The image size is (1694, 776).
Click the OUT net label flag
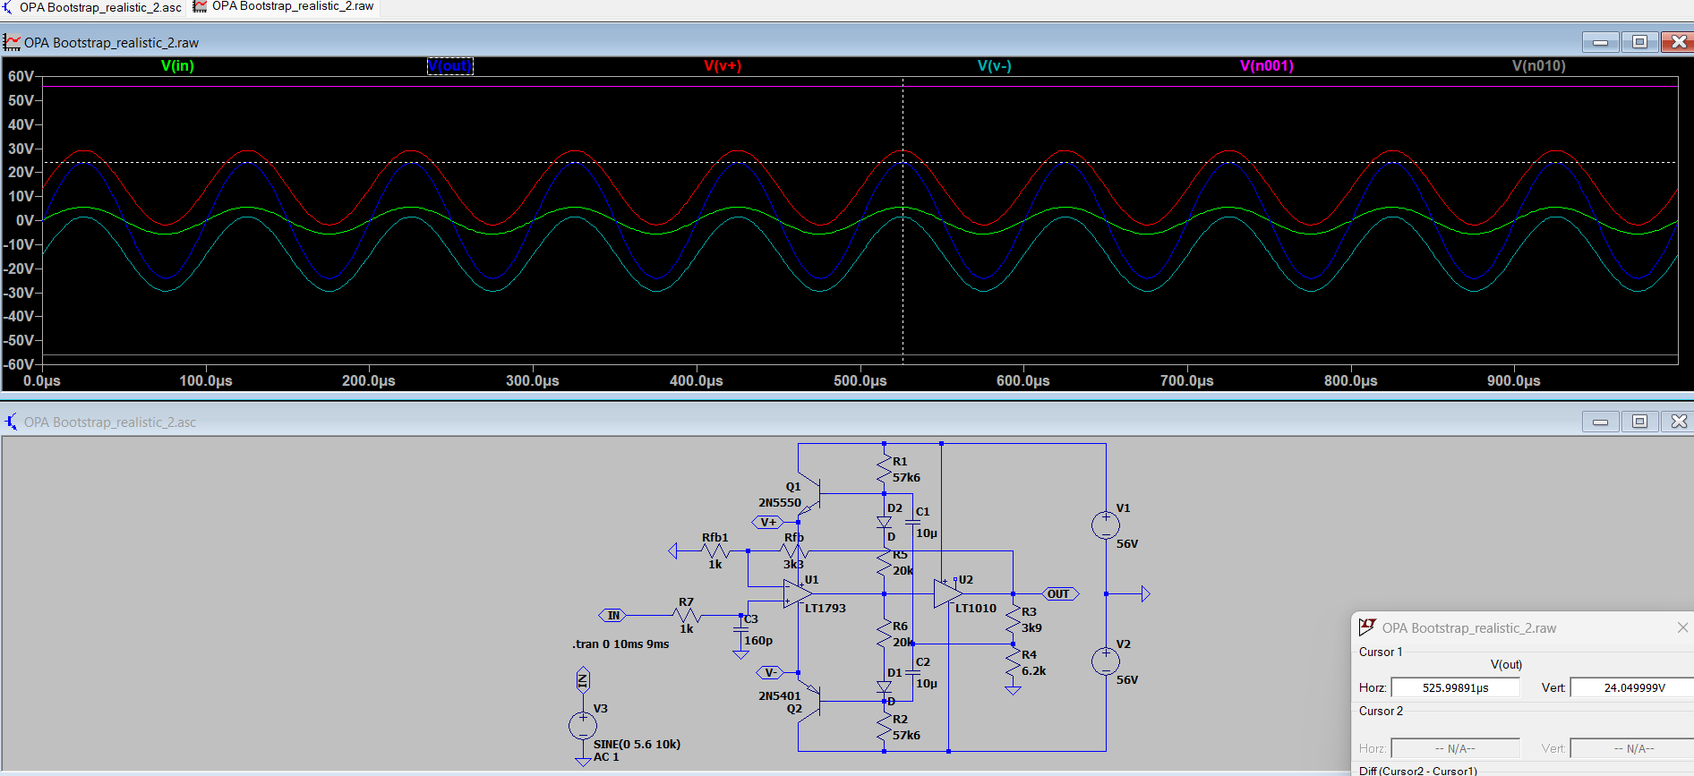click(x=1060, y=593)
